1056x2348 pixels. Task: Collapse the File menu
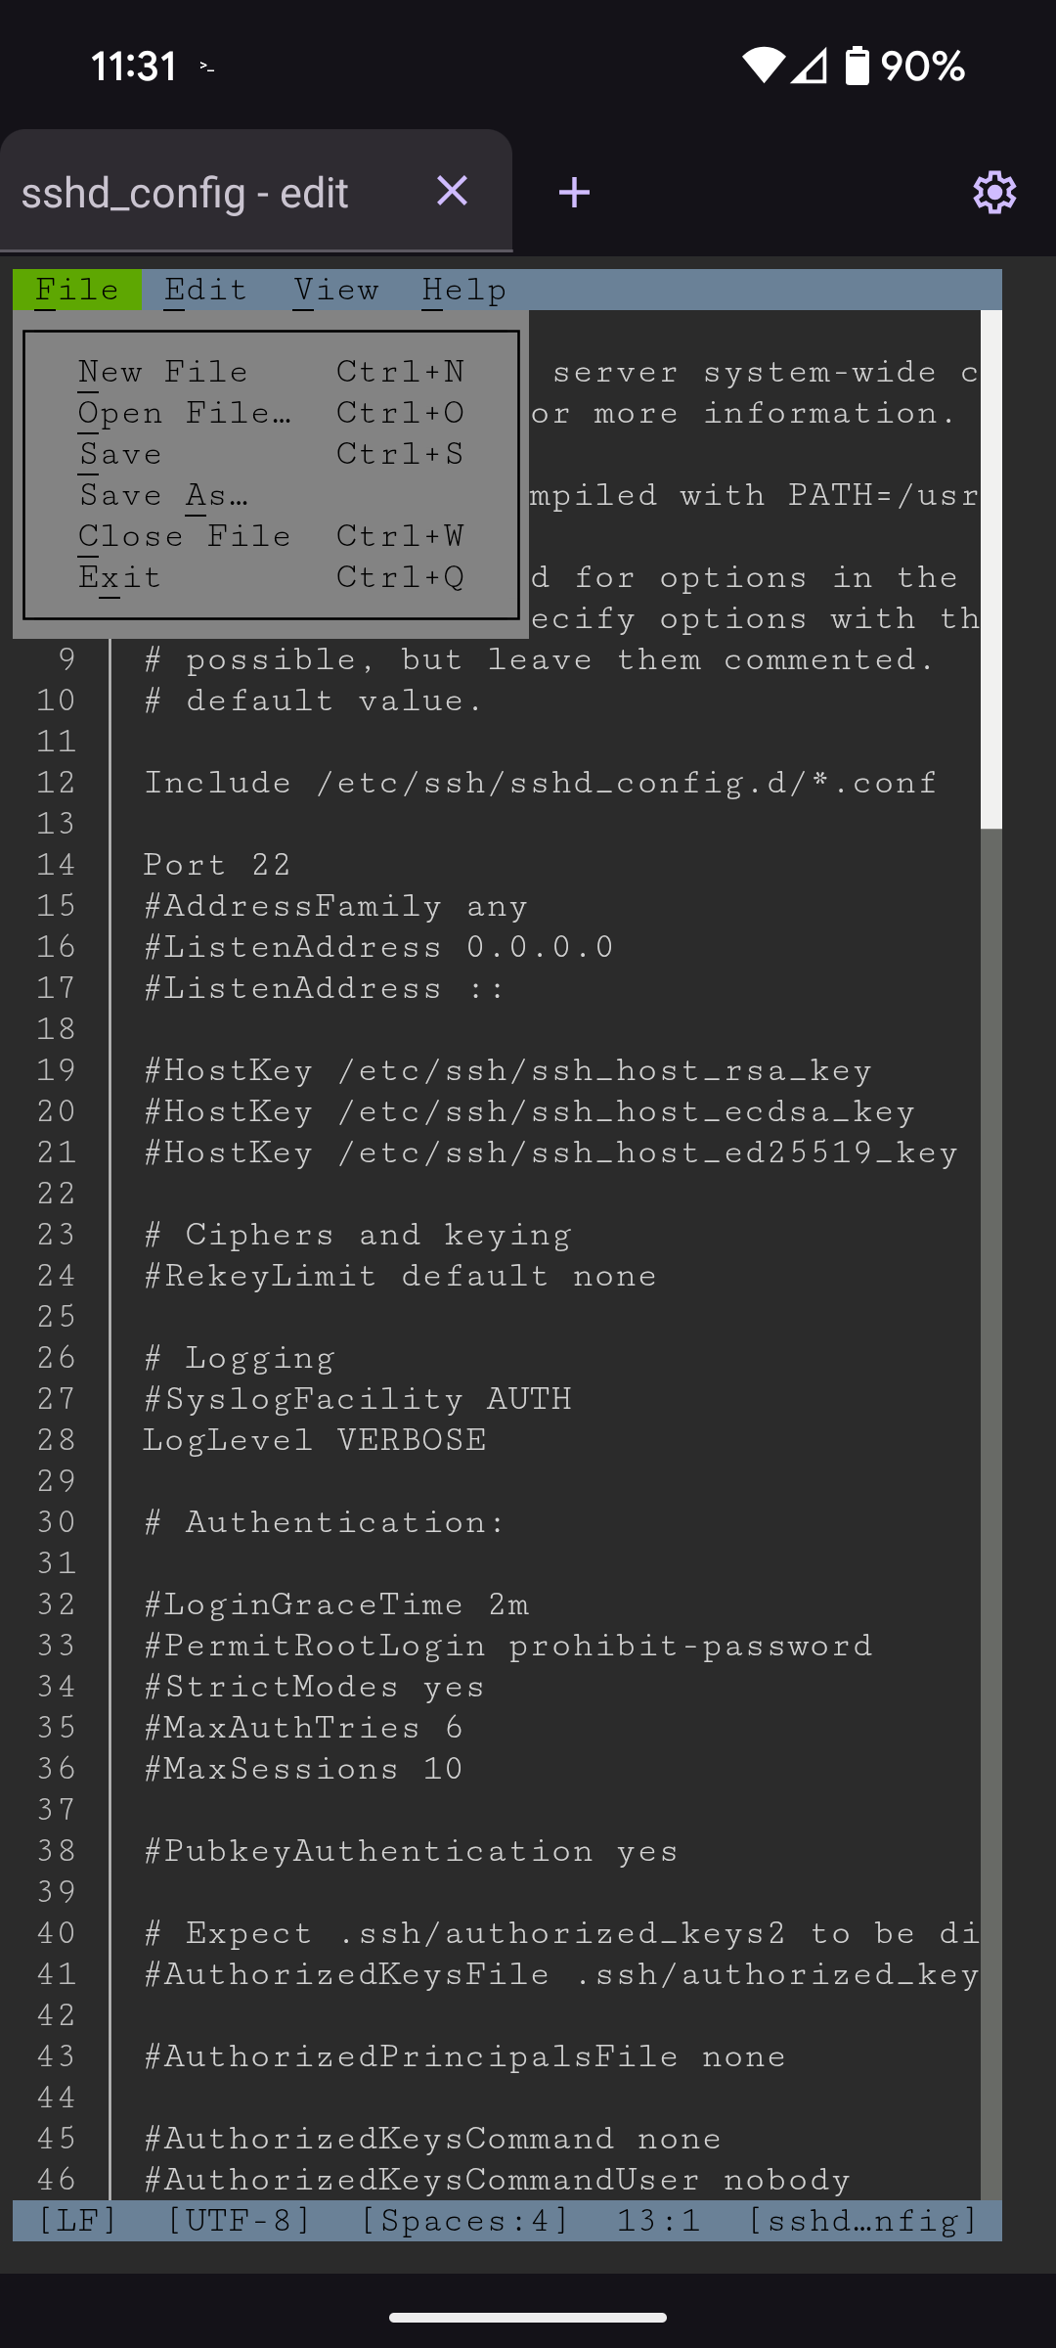click(x=77, y=291)
